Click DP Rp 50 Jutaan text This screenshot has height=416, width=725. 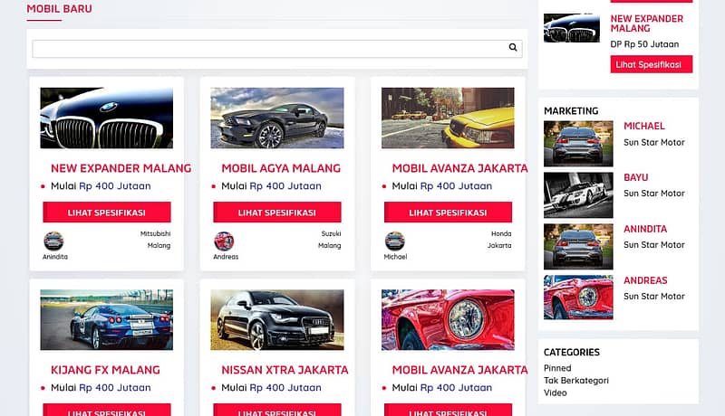[x=644, y=44]
